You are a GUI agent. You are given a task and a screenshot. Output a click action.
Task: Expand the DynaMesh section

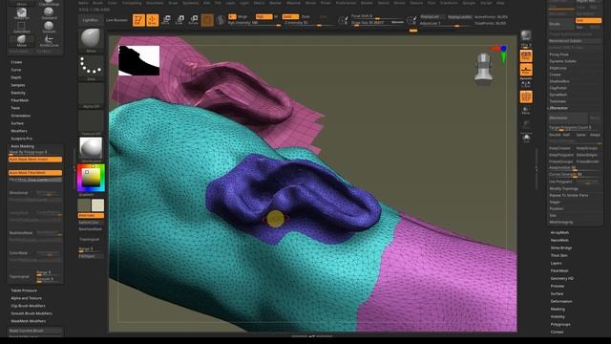[558, 95]
